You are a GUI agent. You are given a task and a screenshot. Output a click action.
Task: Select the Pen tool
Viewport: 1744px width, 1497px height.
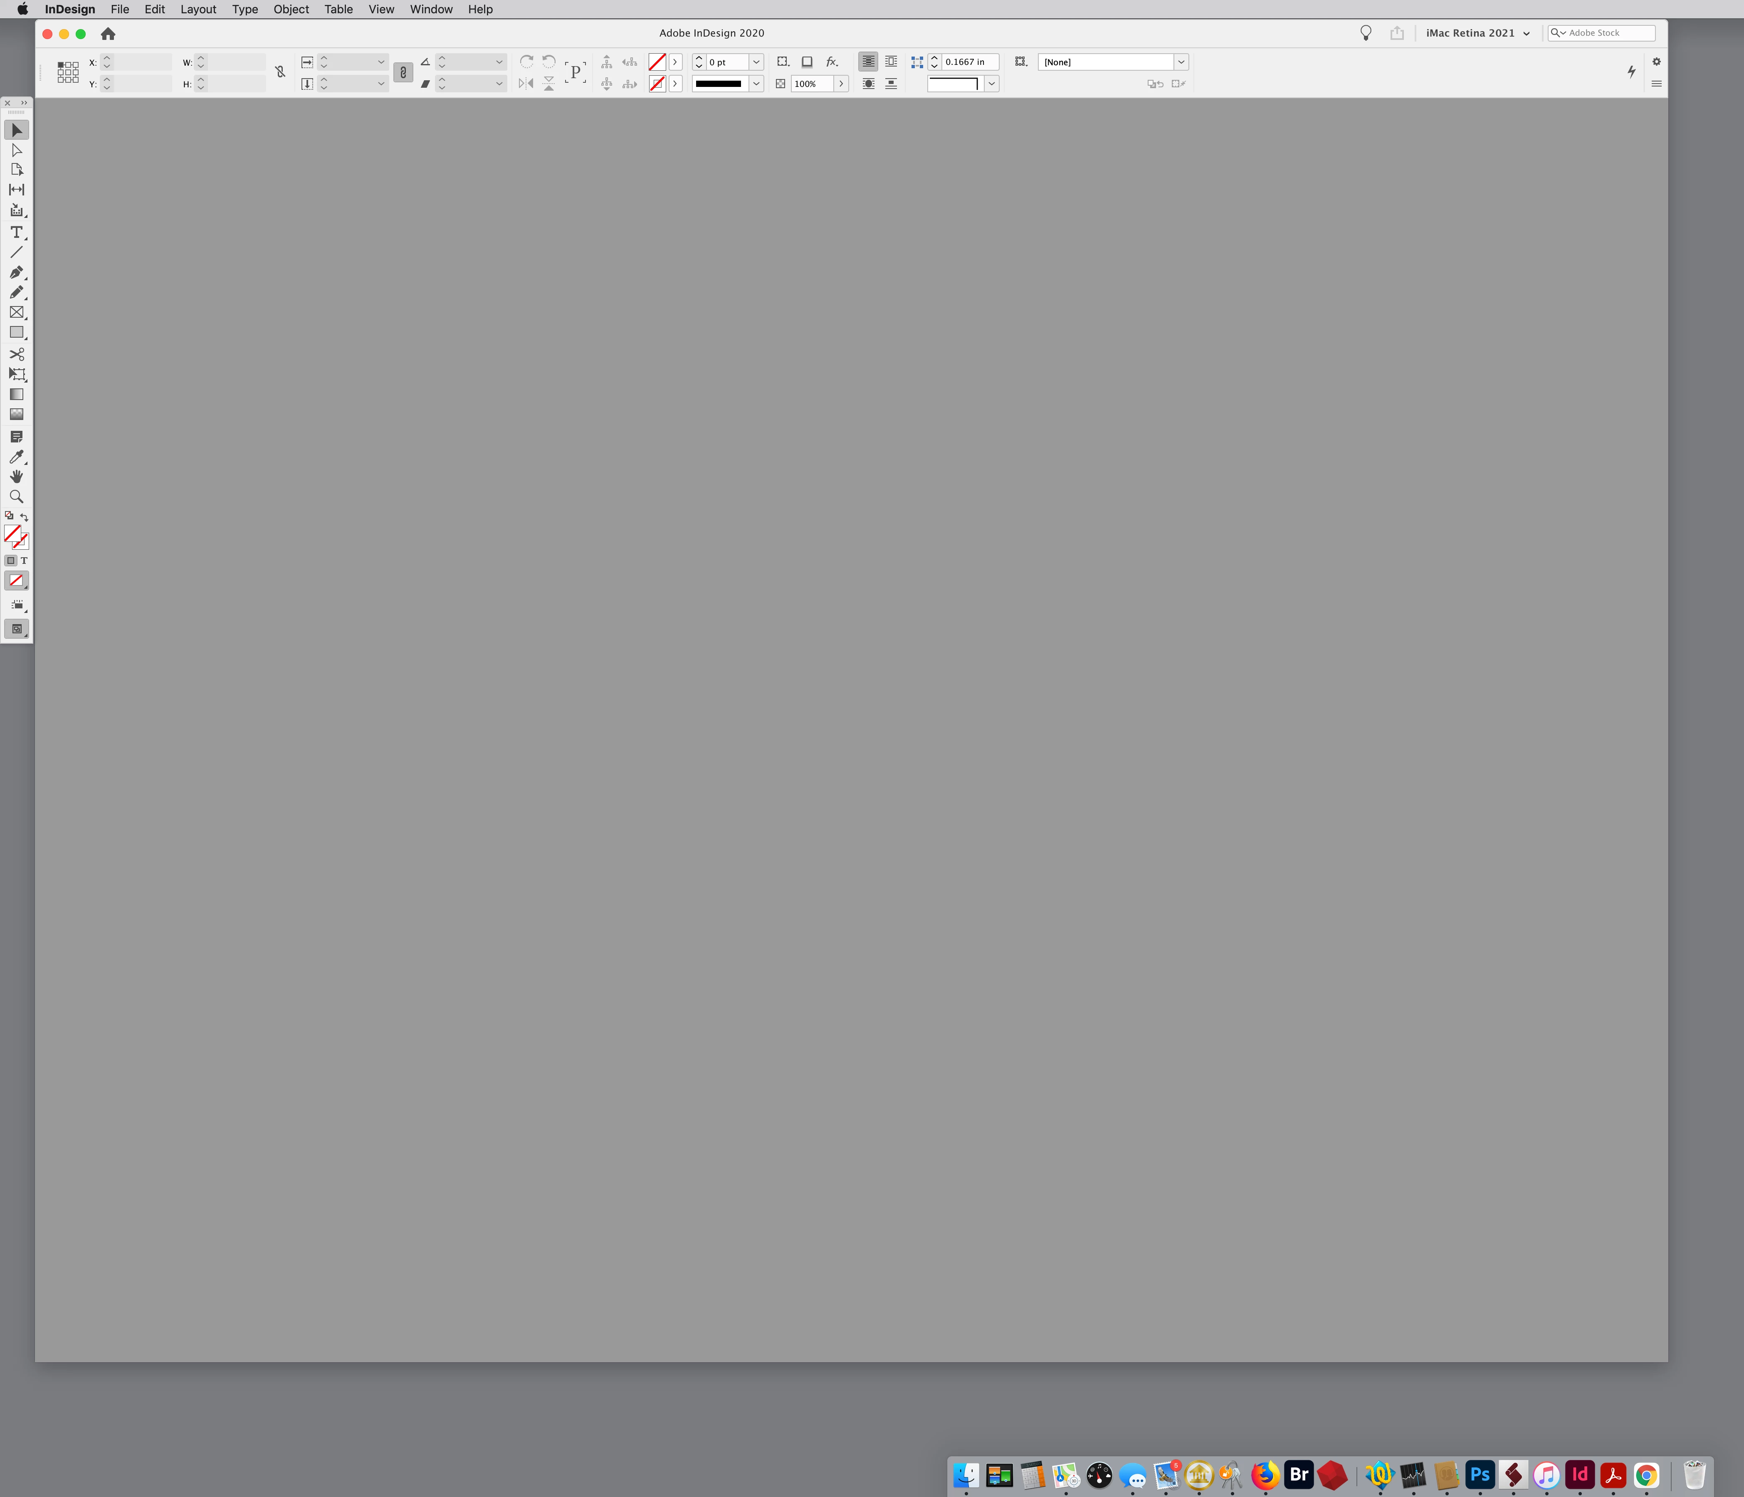tap(16, 272)
